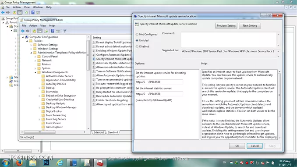
Task: Select the Digital Locker tree folder
Action: pos(54,111)
